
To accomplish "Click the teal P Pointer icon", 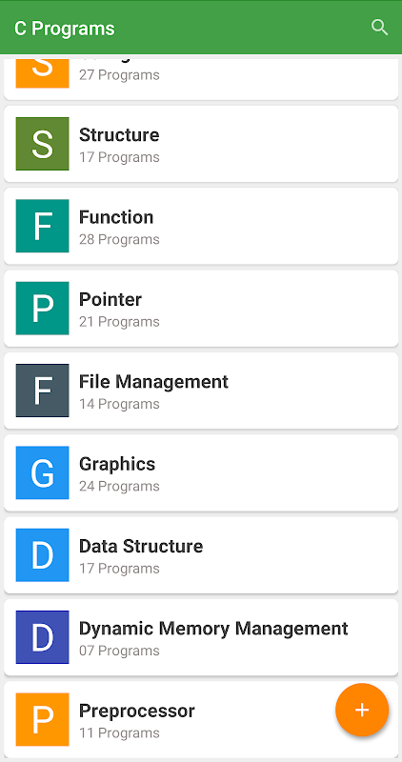I will (x=42, y=308).
